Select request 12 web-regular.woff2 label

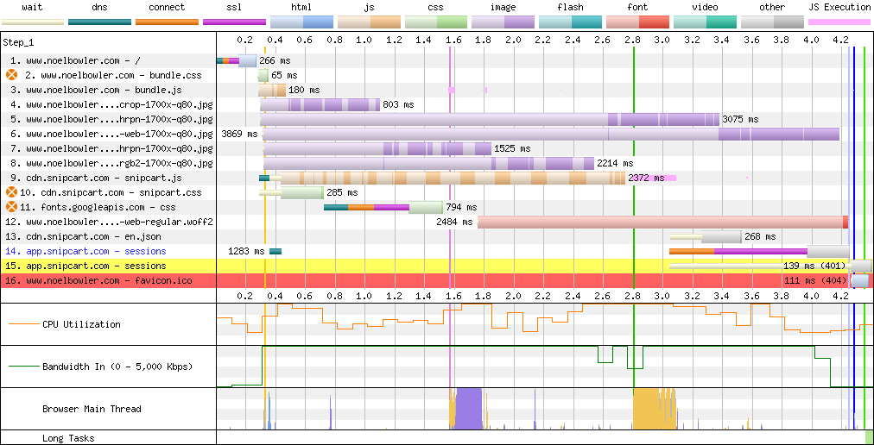(111, 222)
